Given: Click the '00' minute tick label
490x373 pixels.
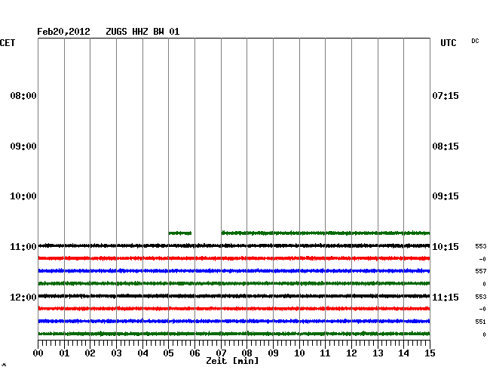Looking at the screenshot, I should click(38, 353).
